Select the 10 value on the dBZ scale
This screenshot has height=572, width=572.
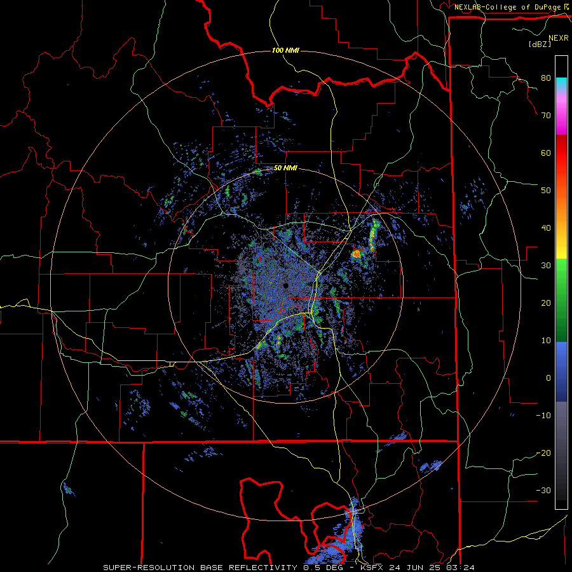pyautogui.click(x=546, y=341)
